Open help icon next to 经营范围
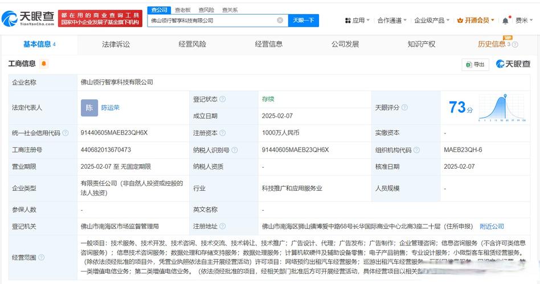The height and width of the screenshot is (284, 540). point(42,257)
